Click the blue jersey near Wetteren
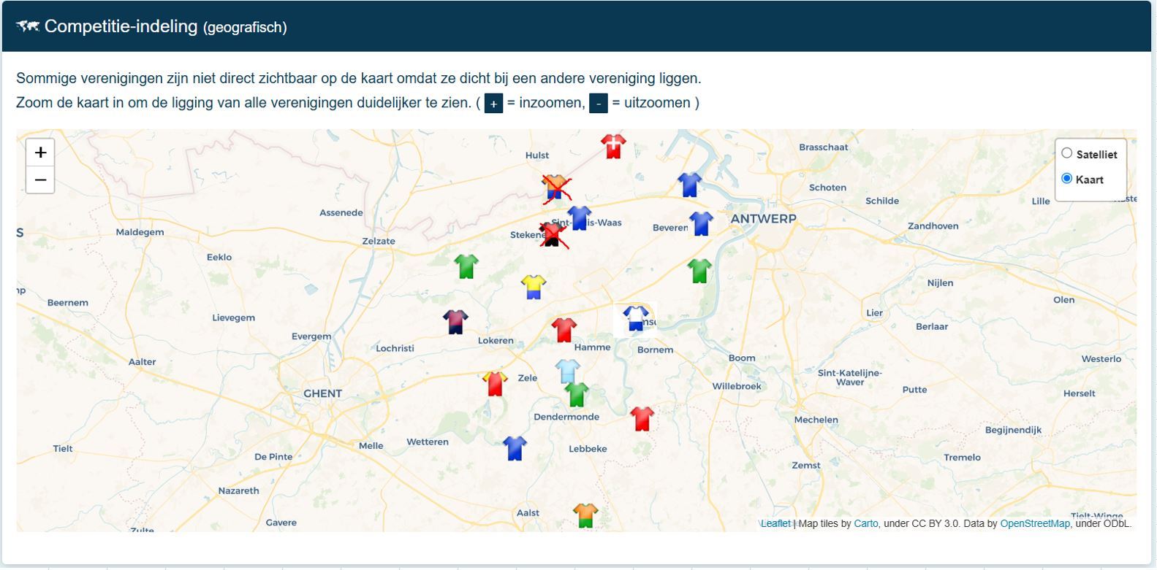 (515, 448)
